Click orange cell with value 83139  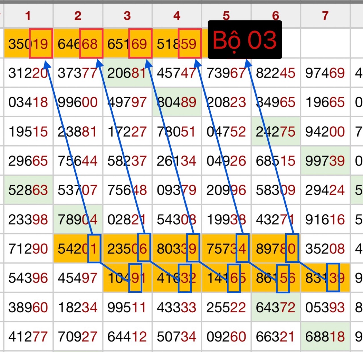tap(325, 278)
